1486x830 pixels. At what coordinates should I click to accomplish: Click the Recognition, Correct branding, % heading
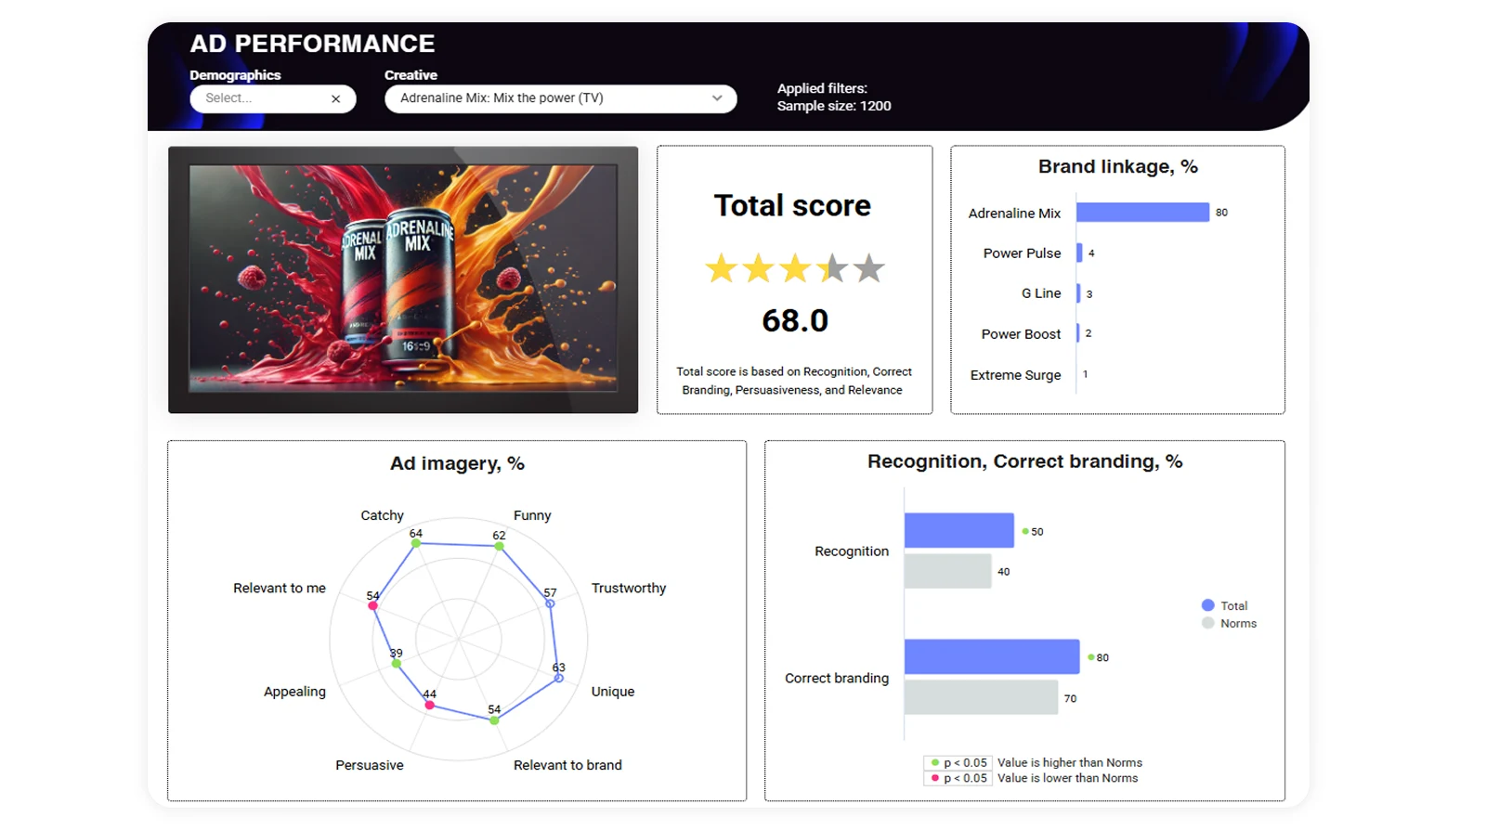pos(1025,461)
